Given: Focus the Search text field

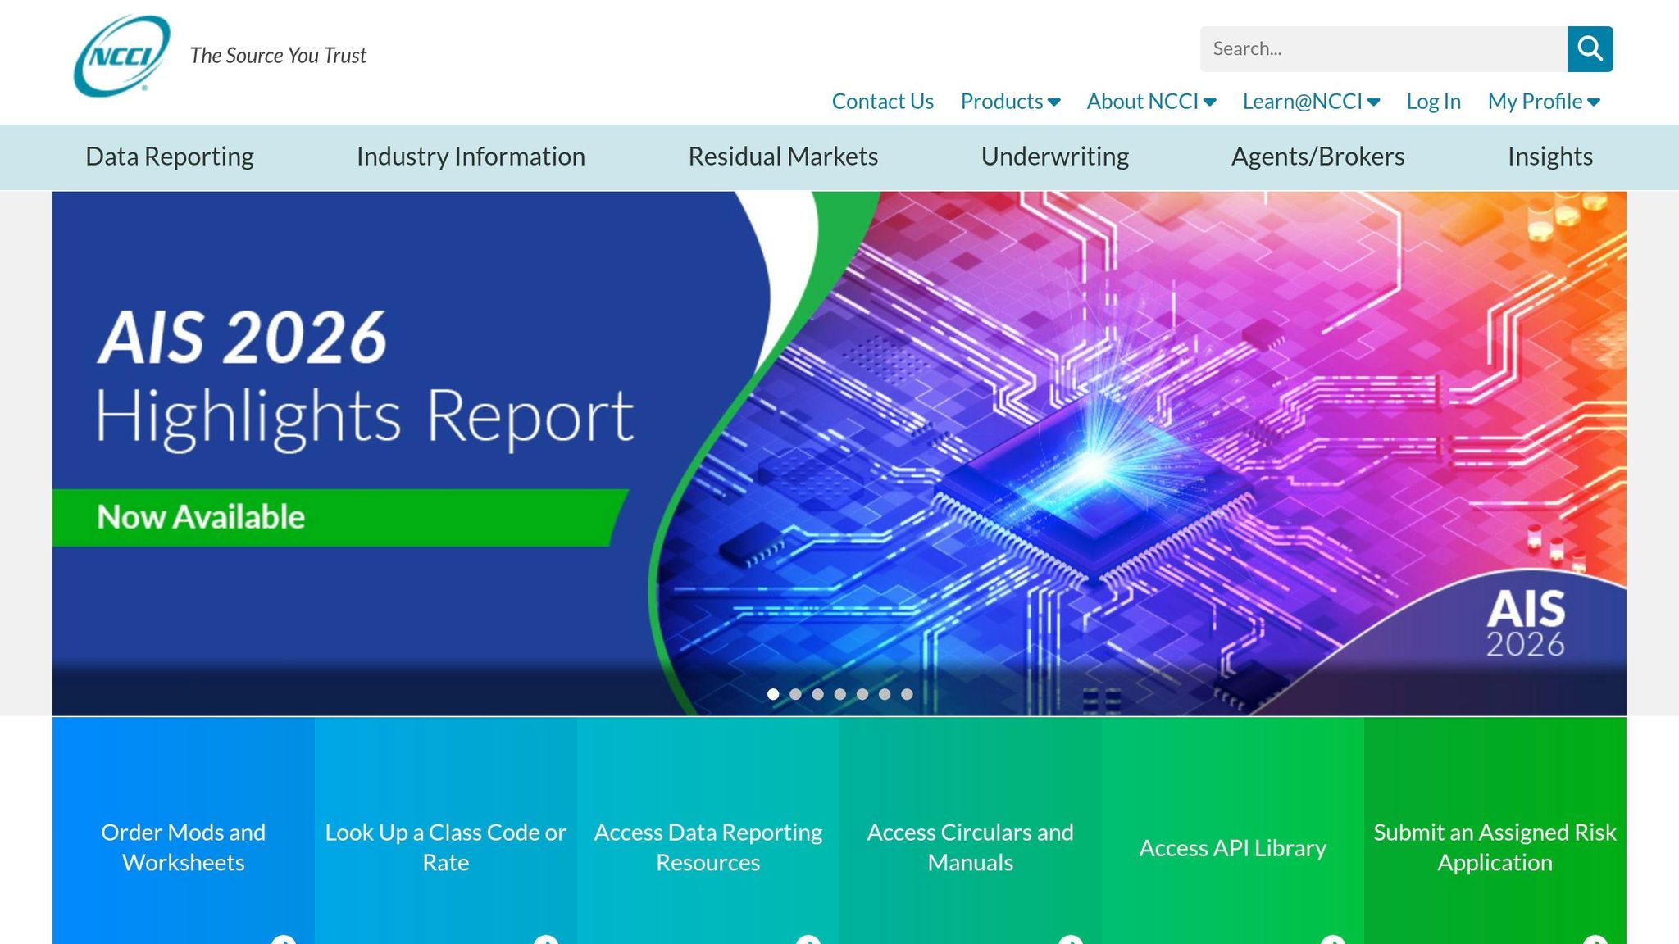Looking at the screenshot, I should tap(1384, 49).
